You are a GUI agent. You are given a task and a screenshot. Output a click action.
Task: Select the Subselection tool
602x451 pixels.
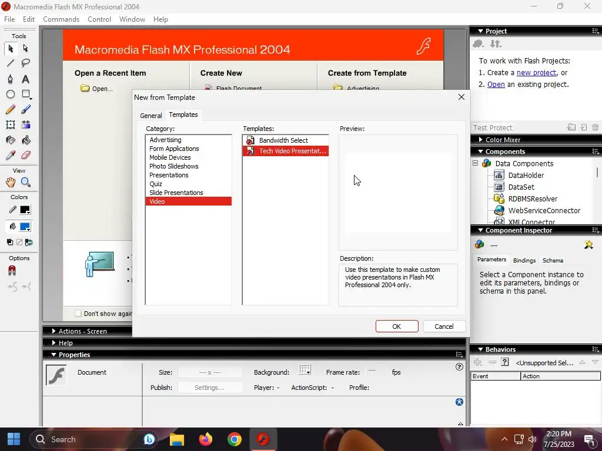point(26,48)
